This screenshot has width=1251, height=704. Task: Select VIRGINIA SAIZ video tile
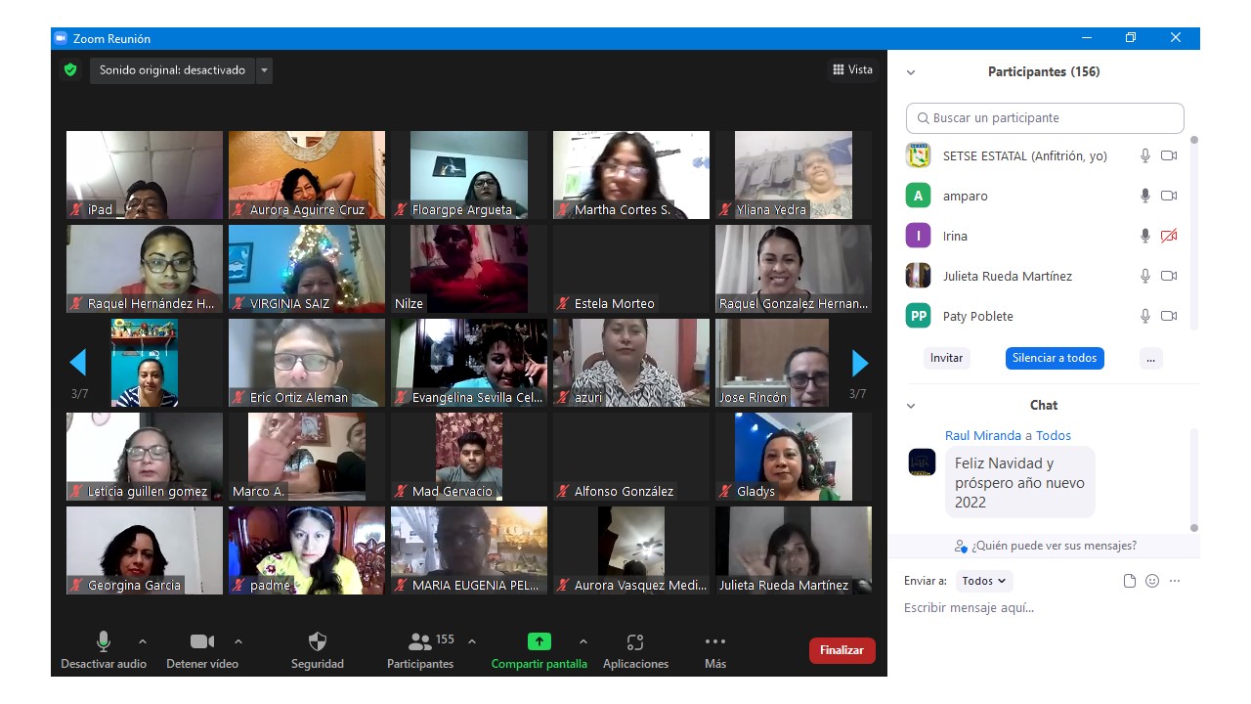pyautogui.click(x=307, y=269)
